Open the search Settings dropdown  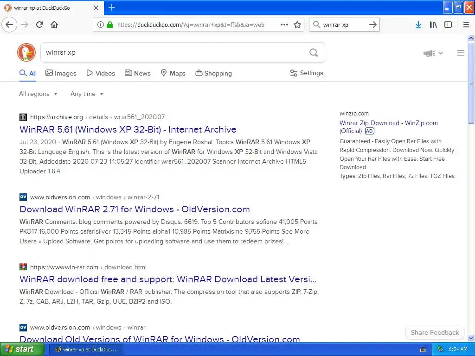point(307,73)
